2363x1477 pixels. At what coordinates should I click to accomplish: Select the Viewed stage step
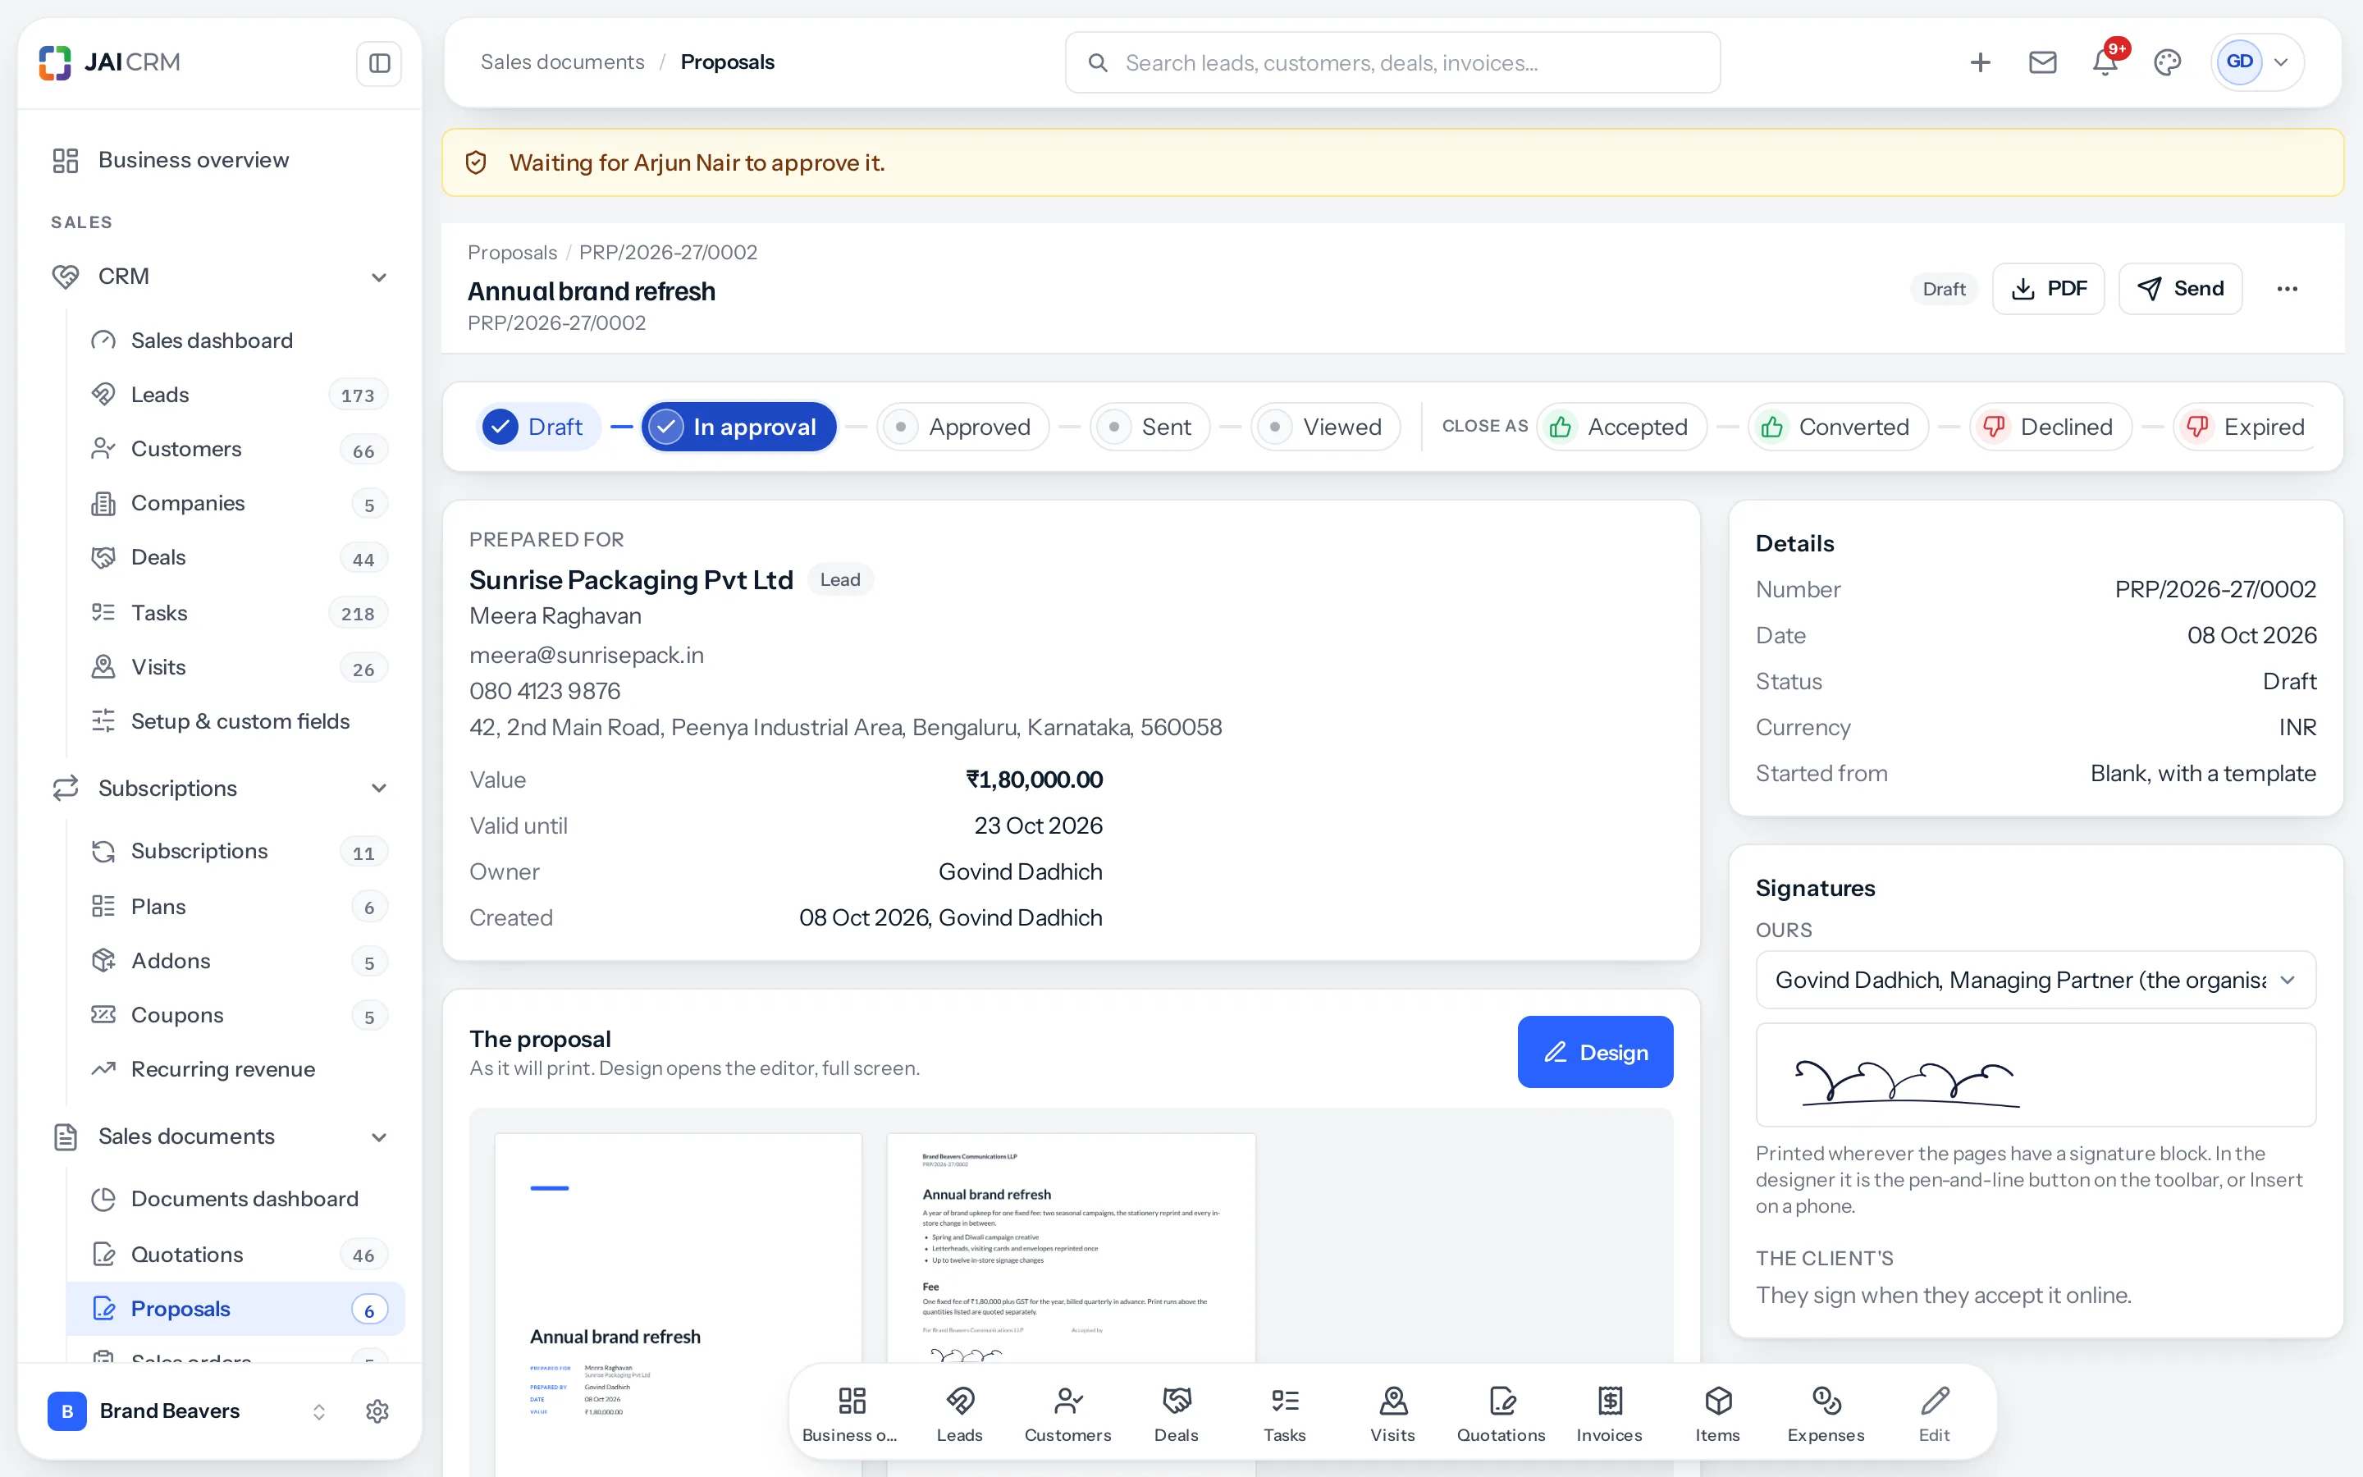(1325, 427)
